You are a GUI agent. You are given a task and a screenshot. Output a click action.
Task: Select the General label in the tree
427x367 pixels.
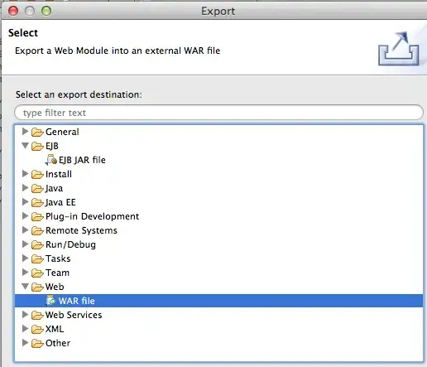click(62, 132)
